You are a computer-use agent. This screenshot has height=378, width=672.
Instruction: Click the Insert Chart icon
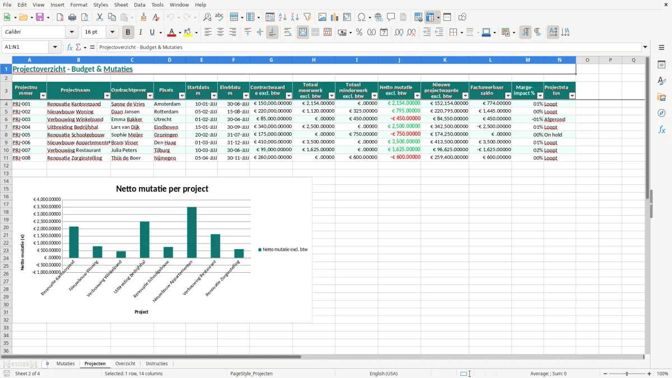coord(335,17)
